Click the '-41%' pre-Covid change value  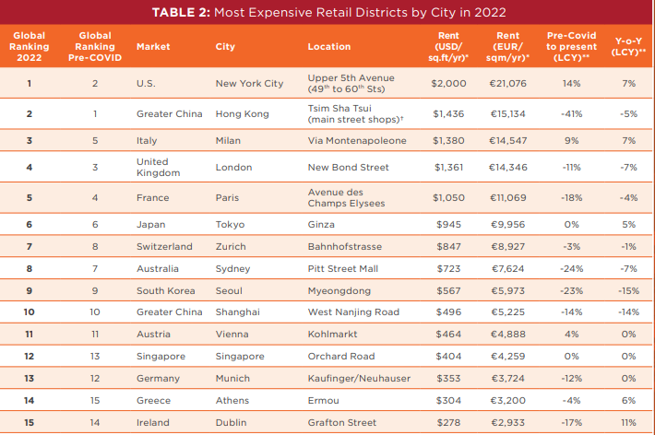tap(571, 113)
